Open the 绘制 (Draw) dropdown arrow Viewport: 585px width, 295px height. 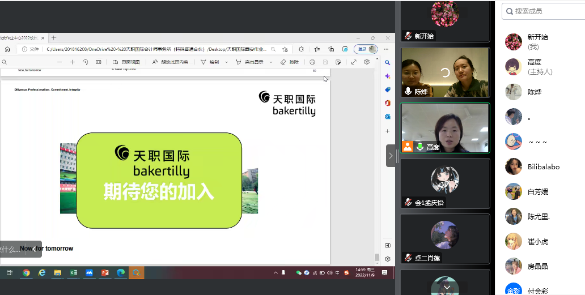(x=227, y=62)
